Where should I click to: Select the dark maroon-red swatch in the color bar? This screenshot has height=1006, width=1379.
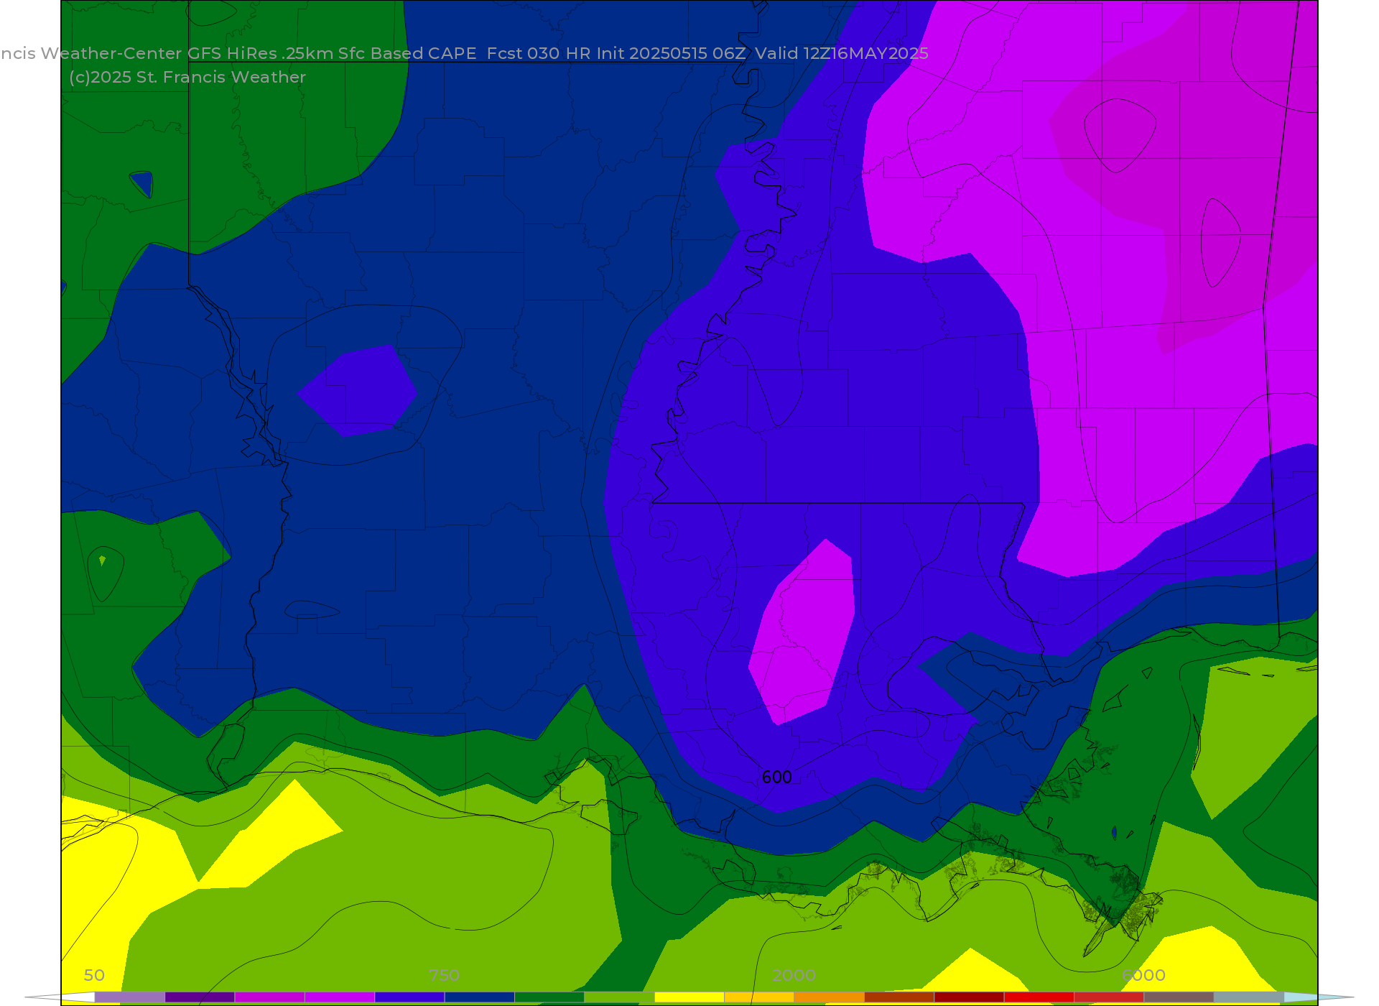969,997
